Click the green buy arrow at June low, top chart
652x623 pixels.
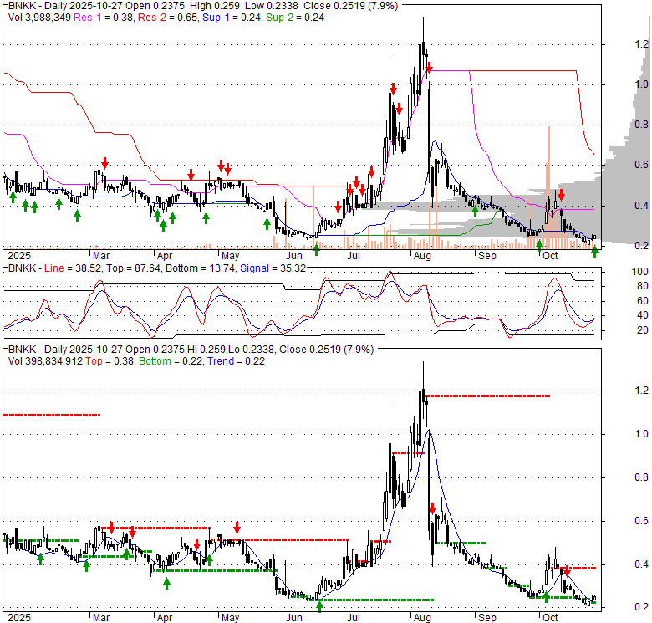(317, 250)
